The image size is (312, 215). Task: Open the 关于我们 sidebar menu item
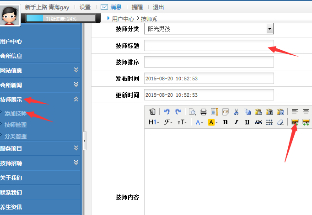coord(11,178)
